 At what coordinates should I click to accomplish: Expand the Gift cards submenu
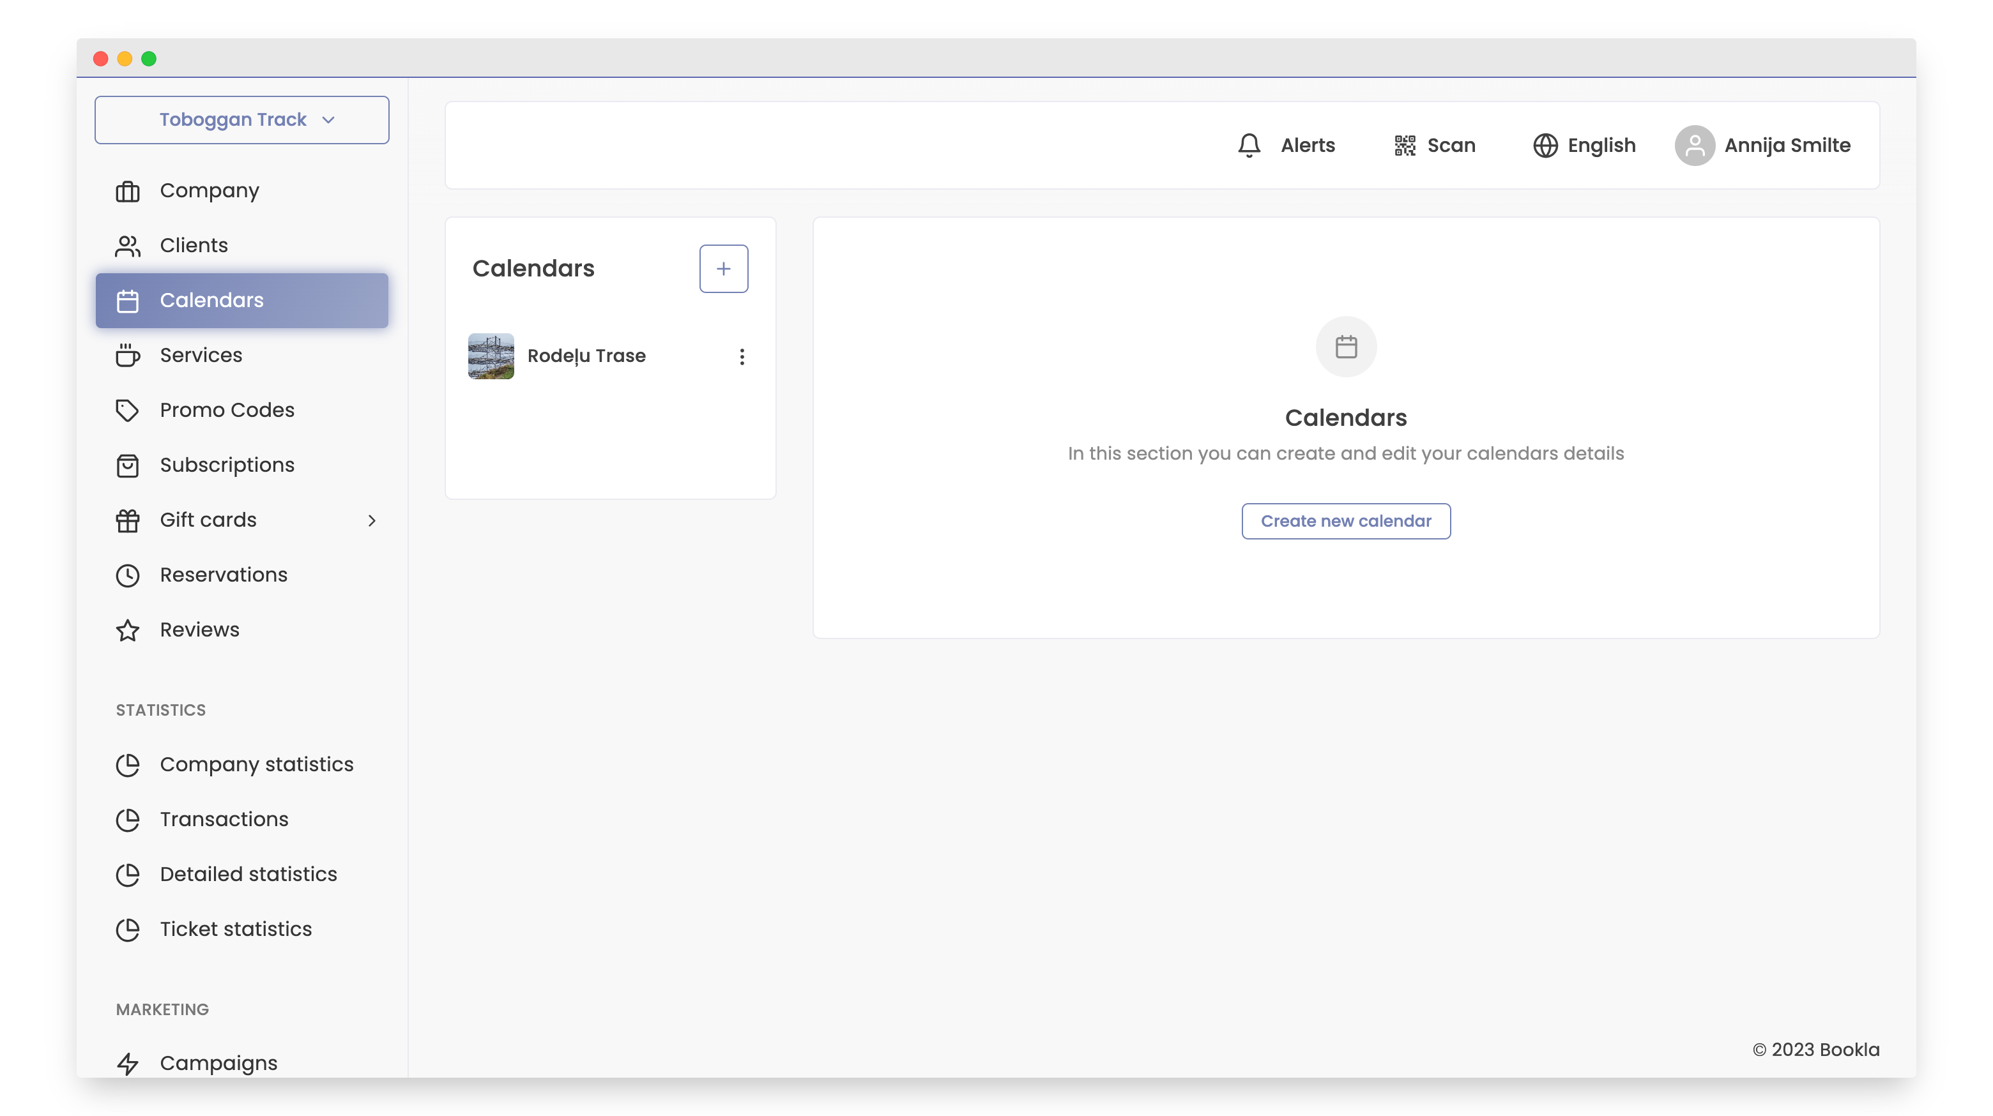point(372,520)
